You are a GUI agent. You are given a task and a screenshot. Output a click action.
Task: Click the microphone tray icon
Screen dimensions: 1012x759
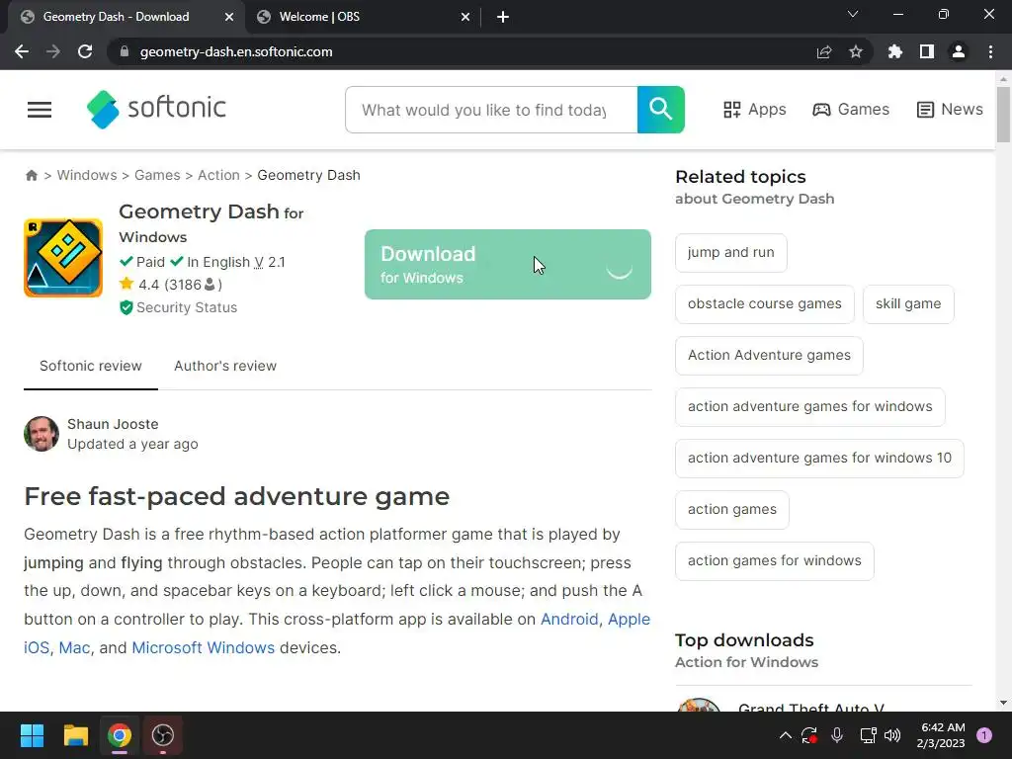(x=836, y=735)
